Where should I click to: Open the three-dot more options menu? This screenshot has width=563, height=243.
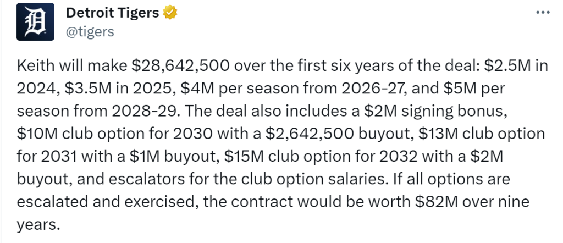tap(543, 13)
